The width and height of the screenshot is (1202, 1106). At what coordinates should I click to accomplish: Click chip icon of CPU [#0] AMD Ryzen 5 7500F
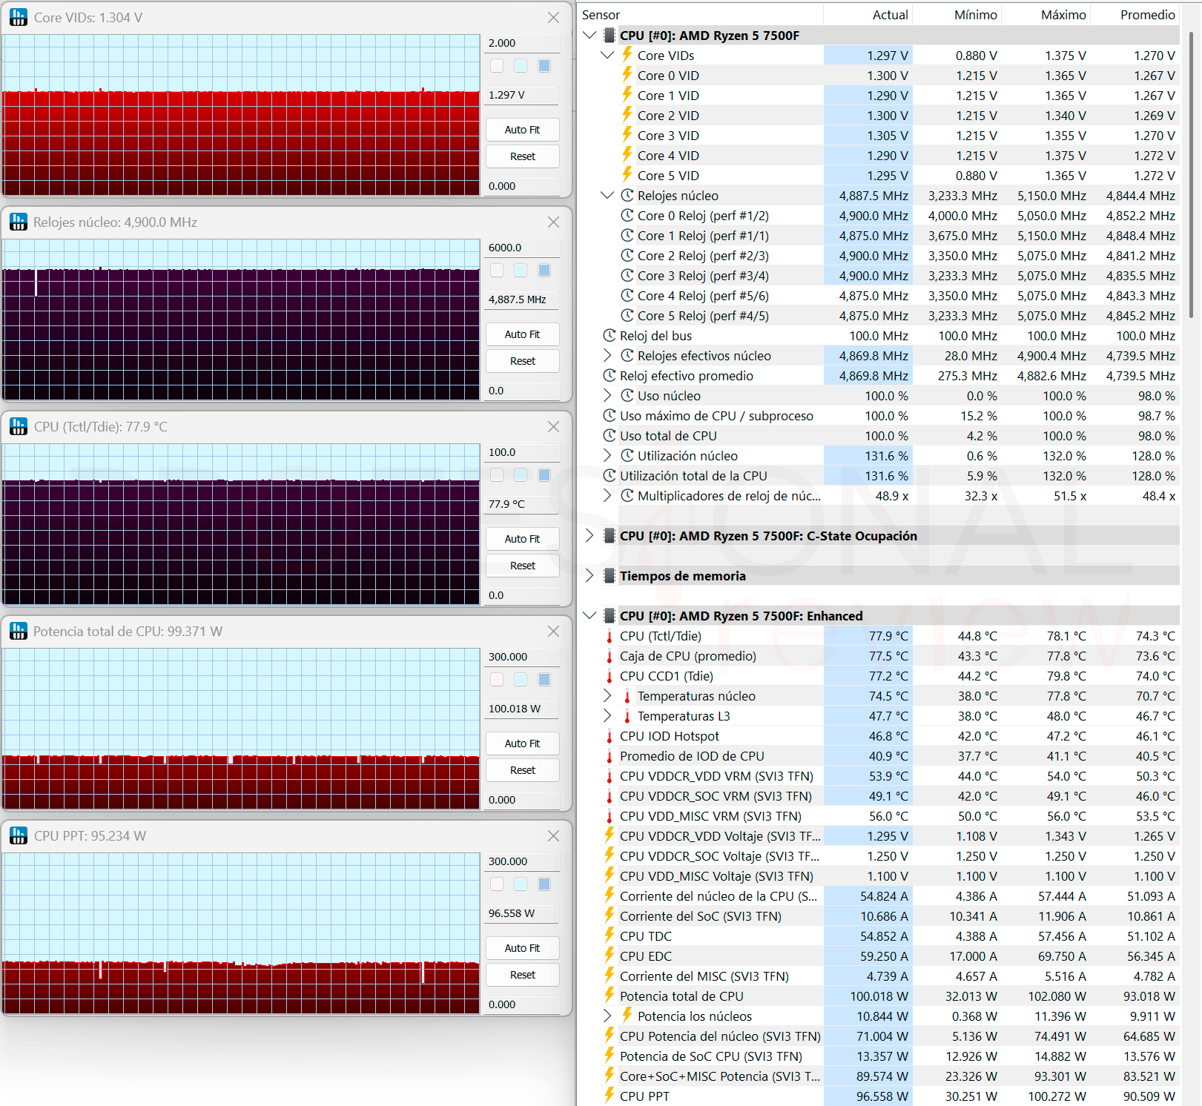coord(610,35)
